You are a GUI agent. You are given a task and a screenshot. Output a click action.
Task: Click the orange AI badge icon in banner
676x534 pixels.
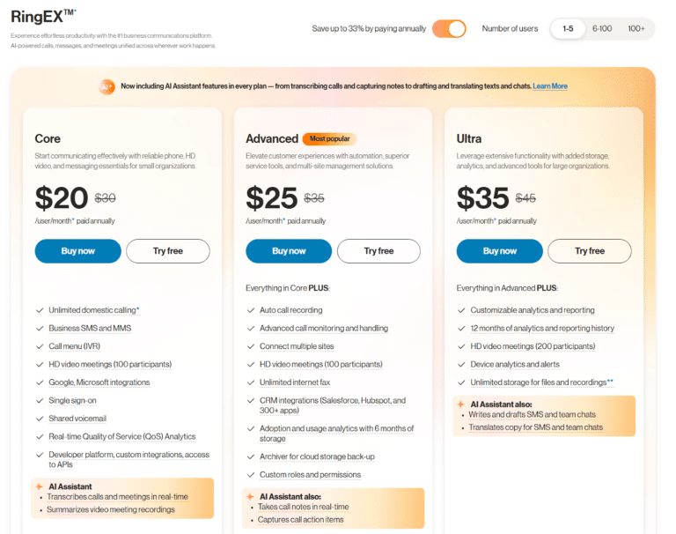pyautogui.click(x=107, y=86)
